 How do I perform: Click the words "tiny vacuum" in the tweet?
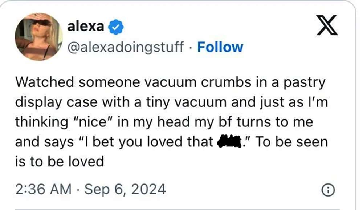(x=186, y=103)
